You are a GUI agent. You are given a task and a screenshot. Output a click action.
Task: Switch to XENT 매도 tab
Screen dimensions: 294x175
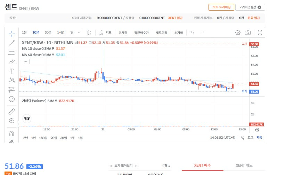(244, 165)
